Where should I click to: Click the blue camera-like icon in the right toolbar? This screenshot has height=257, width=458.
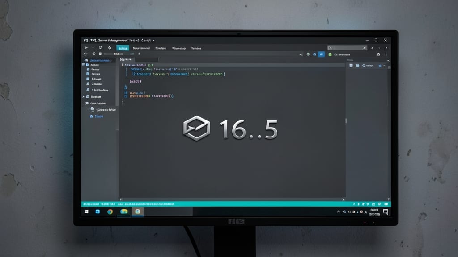(x=314, y=54)
